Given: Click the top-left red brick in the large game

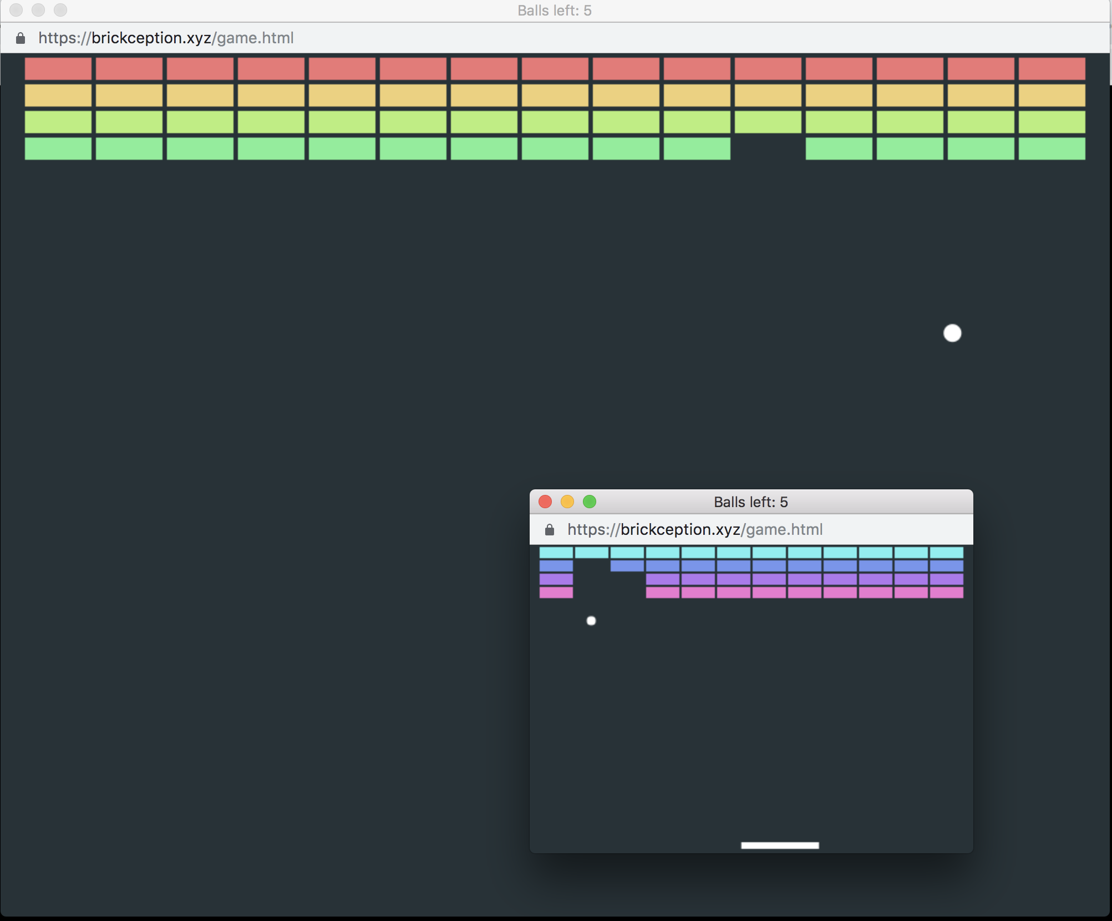Looking at the screenshot, I should coord(58,69).
